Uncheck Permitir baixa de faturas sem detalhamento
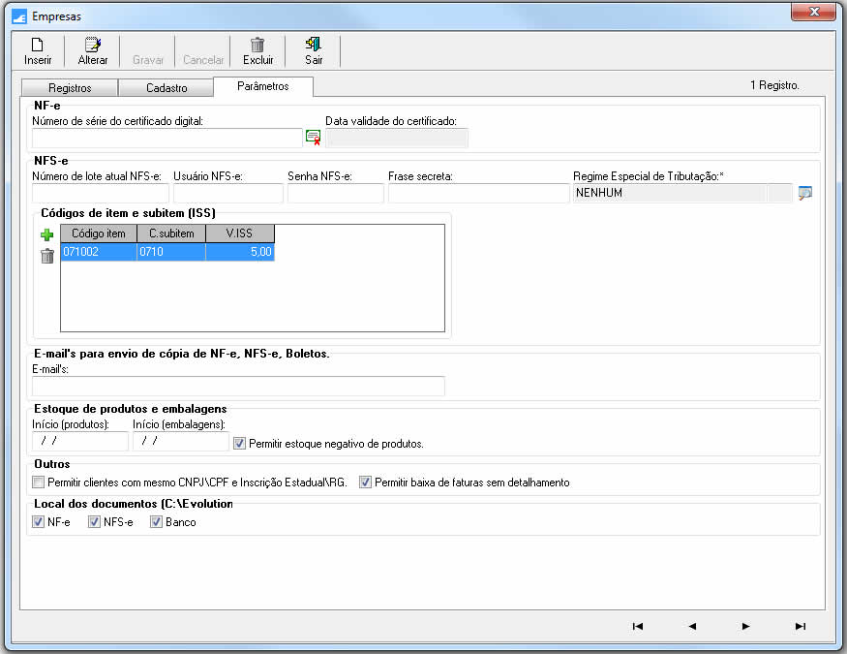The height and width of the screenshot is (654, 847). (x=366, y=483)
